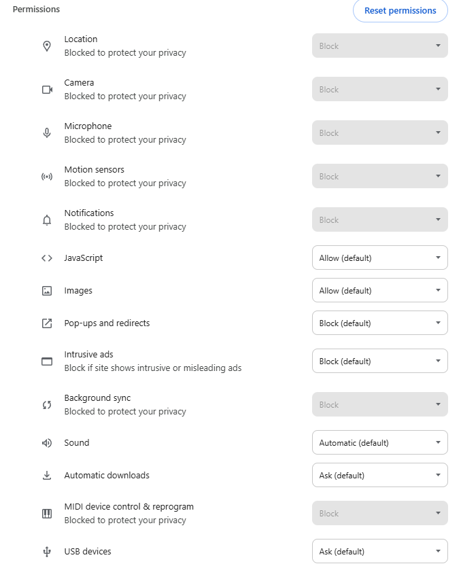
Task: Click the Microphone permission icon
Action: tap(47, 133)
